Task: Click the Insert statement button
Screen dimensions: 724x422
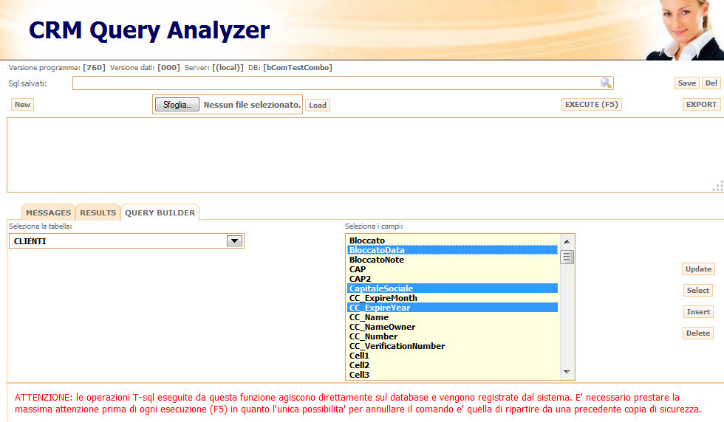Action: [698, 312]
